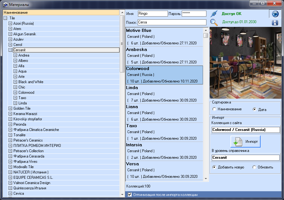Select sorting by Наименование

tap(214, 109)
